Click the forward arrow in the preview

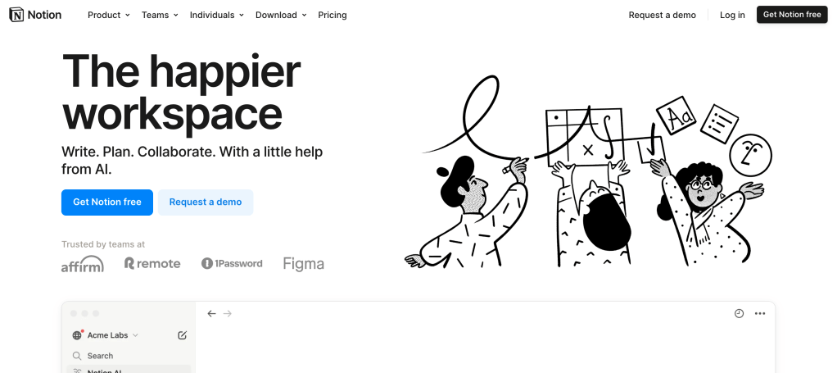click(x=228, y=314)
